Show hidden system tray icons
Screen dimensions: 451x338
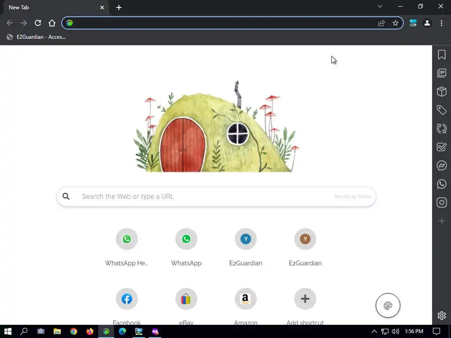point(374,331)
